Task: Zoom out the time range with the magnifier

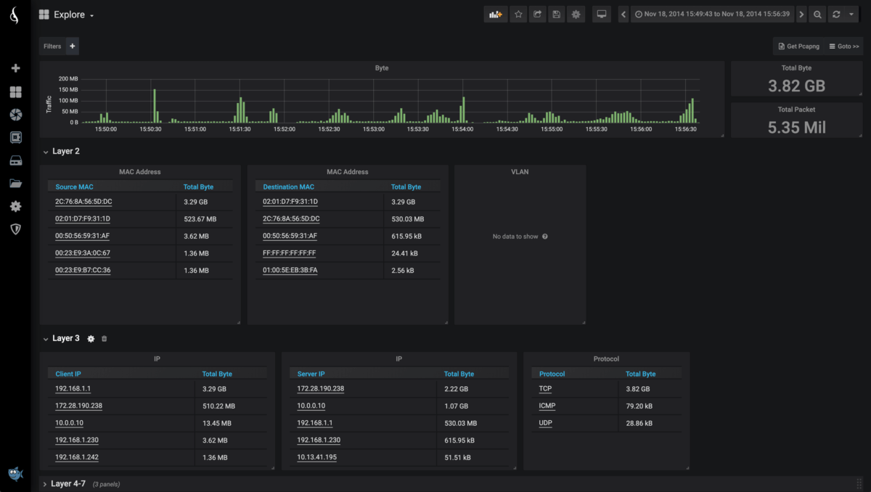Action: coord(817,14)
